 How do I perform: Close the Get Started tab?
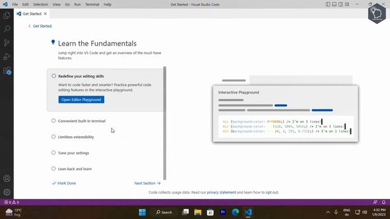pyautogui.click(x=45, y=13)
